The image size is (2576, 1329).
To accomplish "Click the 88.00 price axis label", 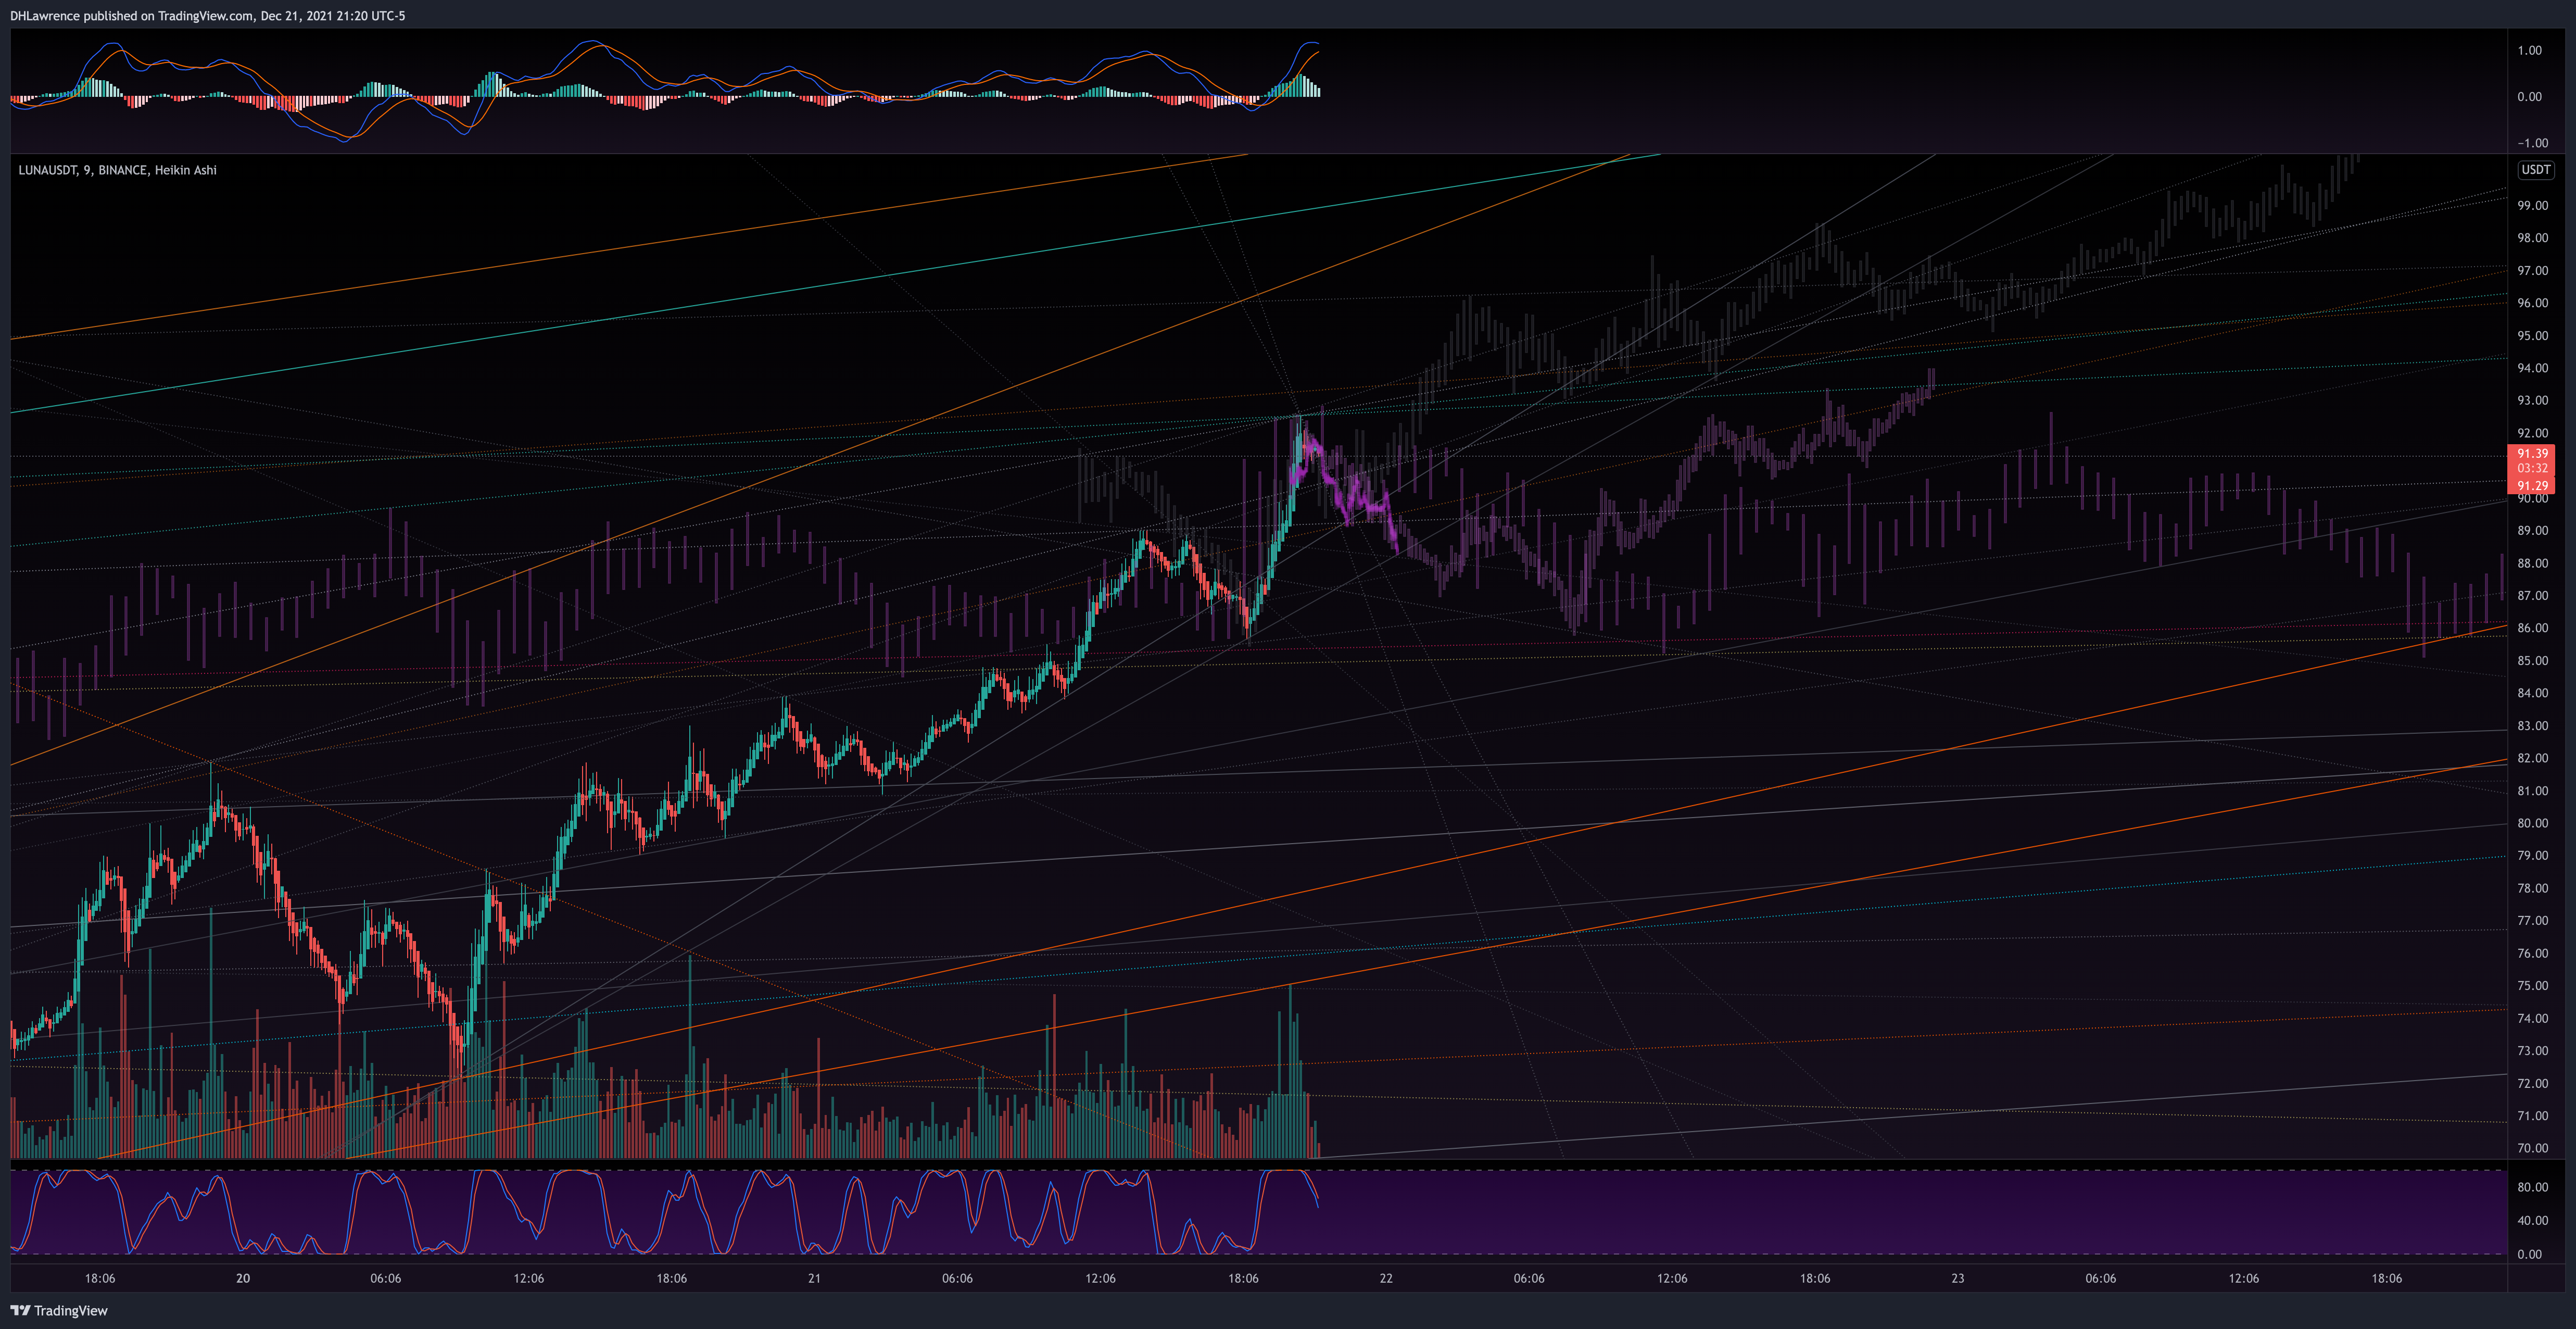I will [2532, 563].
